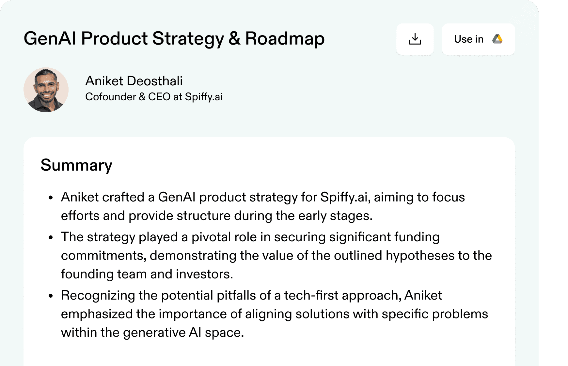Screen dimensions: 568x366
Task: Click the Summary section heading
Action: point(76,165)
